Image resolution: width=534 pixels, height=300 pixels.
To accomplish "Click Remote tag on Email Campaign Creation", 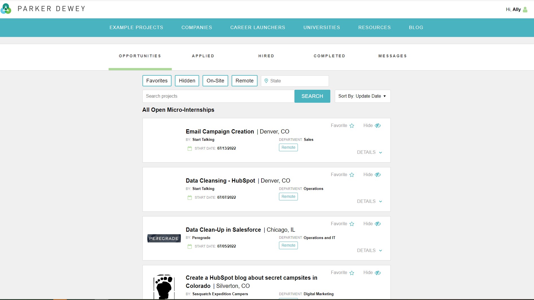I will [288, 147].
